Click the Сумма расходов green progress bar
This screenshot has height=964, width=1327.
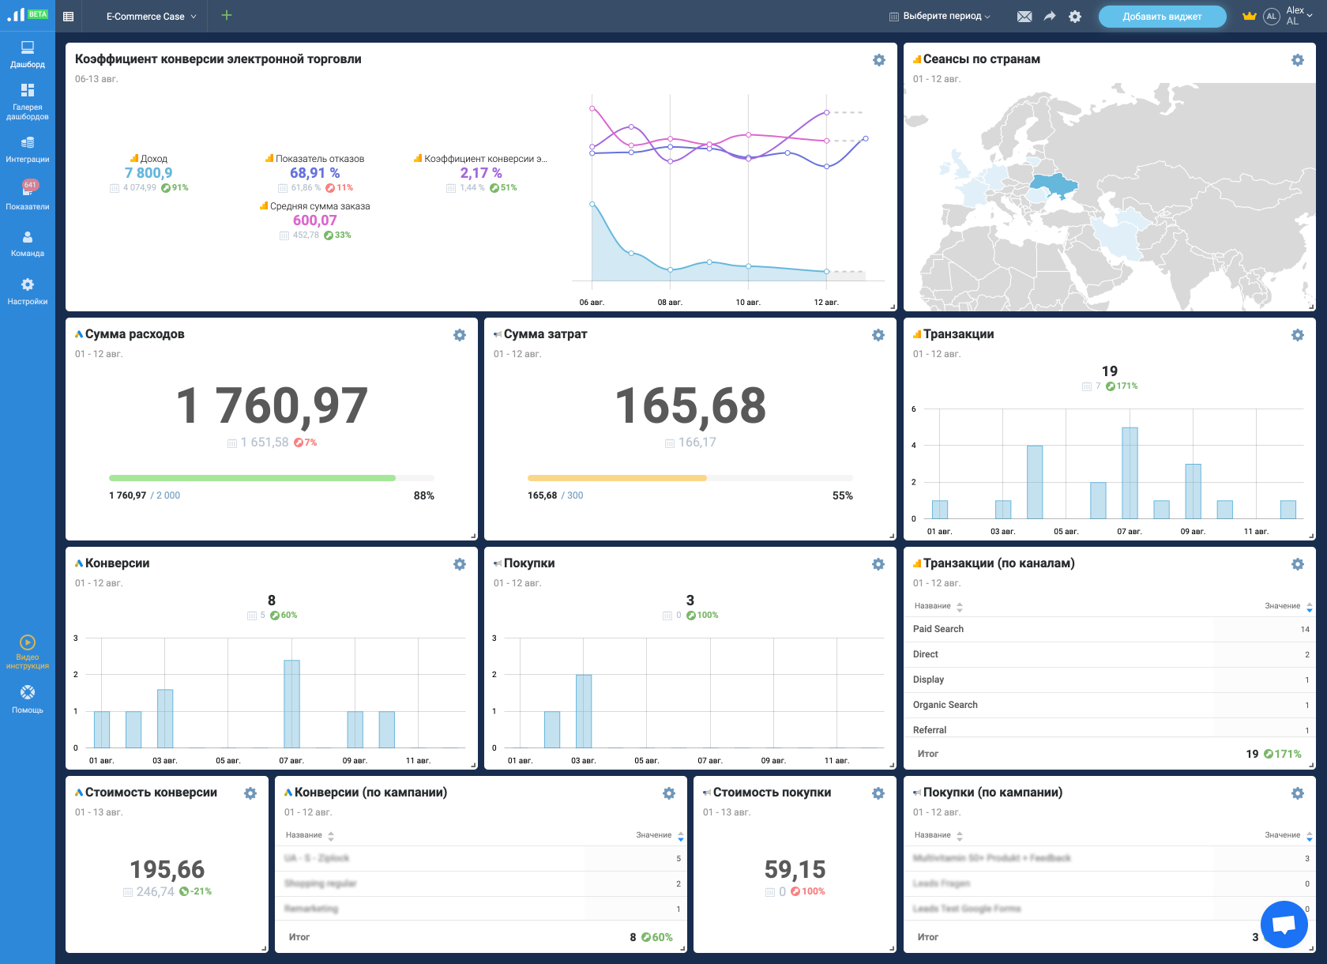(x=253, y=478)
